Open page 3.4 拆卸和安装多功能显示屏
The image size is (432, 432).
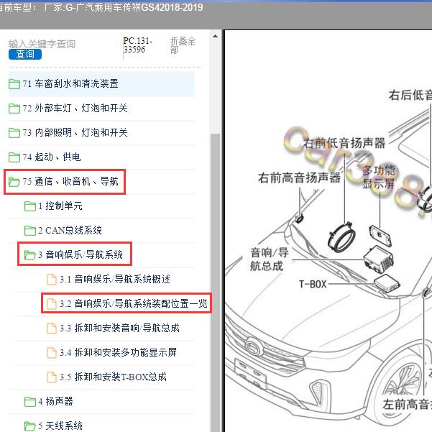pos(118,352)
